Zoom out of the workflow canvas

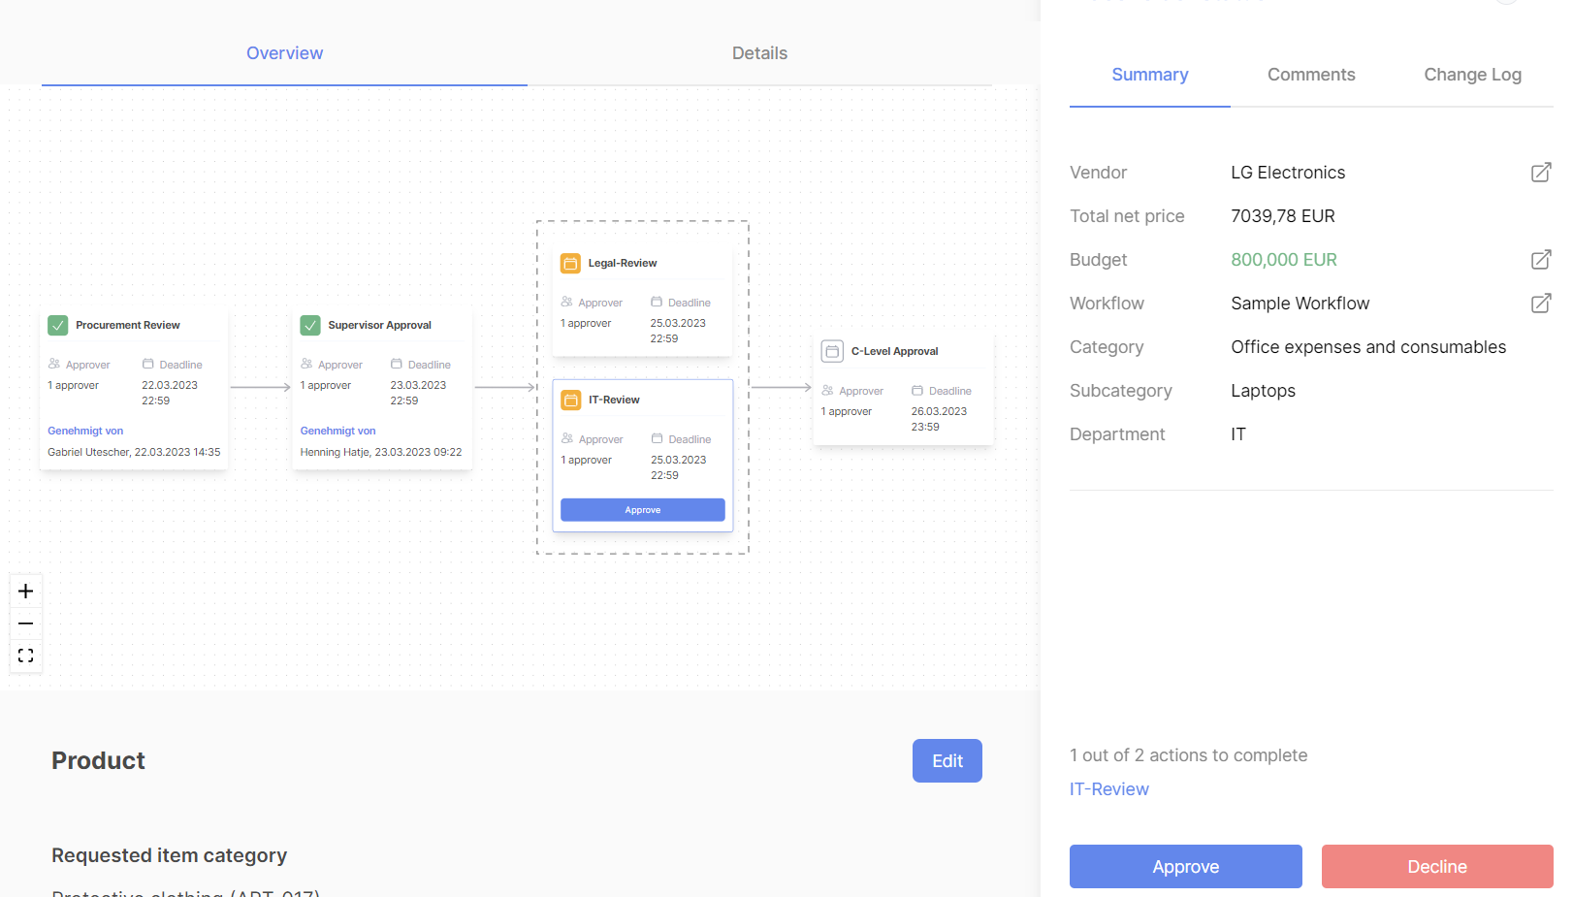click(25, 624)
